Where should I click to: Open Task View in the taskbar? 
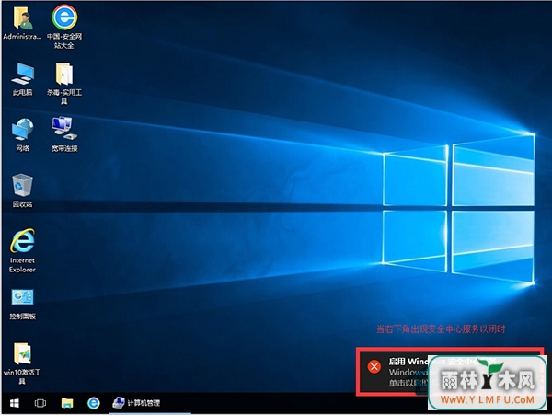pos(40,403)
